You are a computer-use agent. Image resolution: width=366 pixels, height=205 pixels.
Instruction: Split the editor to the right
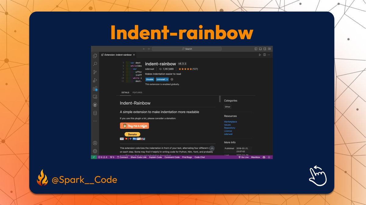(x=264, y=55)
